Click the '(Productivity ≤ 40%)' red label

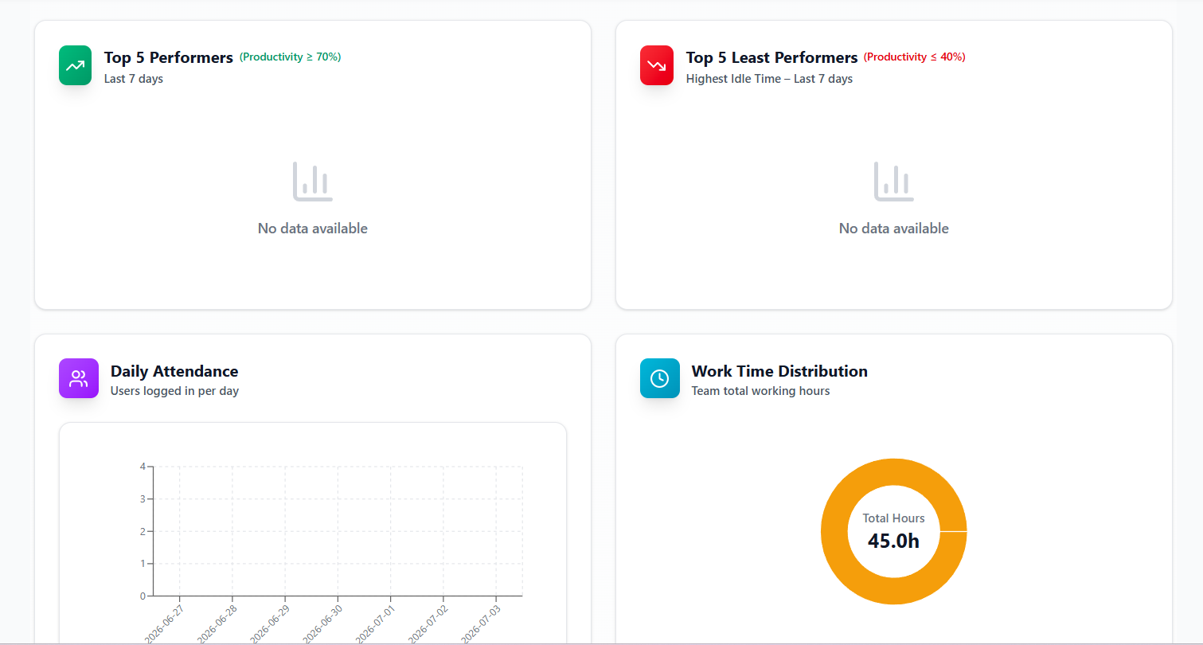point(915,57)
